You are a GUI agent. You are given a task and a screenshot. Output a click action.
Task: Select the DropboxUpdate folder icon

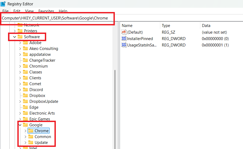tap(25, 101)
